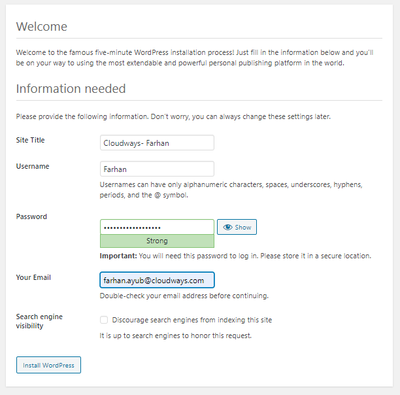Screen dimensions: 400x395
Task: Click the Information needed heading
Action: 71,88
